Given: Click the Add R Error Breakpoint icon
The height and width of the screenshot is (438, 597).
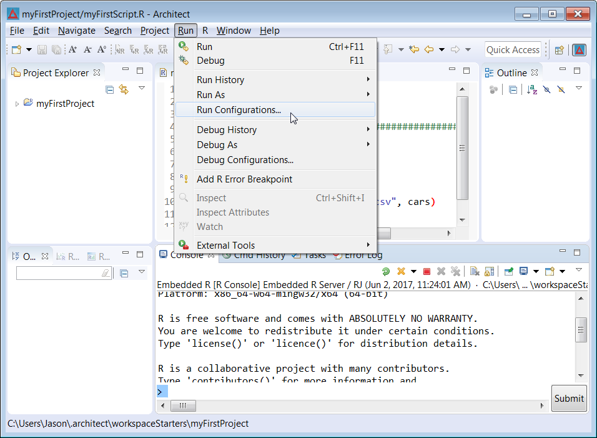Looking at the screenshot, I should [184, 179].
